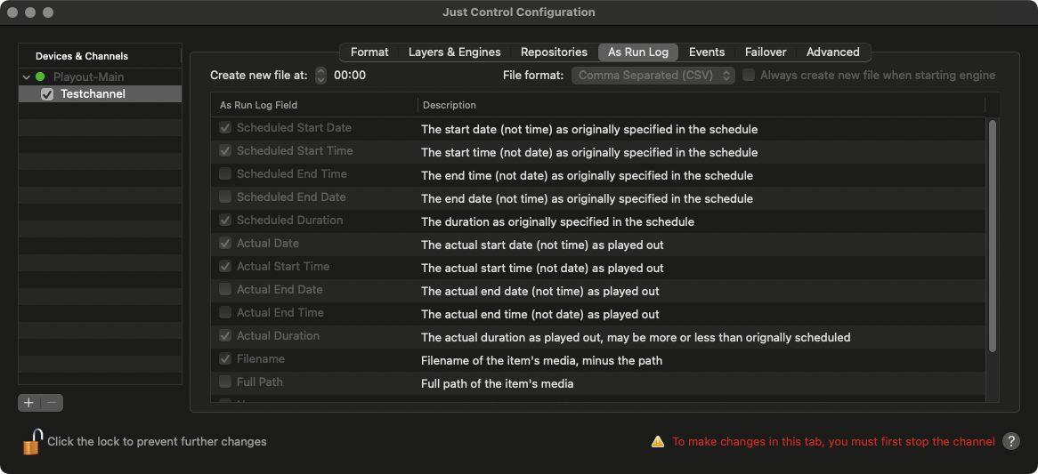Viewport: 1038px width, 474px height.
Task: Open the Advanced tab
Action: [x=832, y=52]
